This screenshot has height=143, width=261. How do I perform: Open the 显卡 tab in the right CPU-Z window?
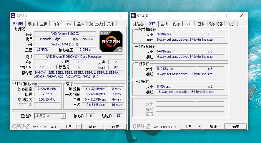click(x=201, y=24)
